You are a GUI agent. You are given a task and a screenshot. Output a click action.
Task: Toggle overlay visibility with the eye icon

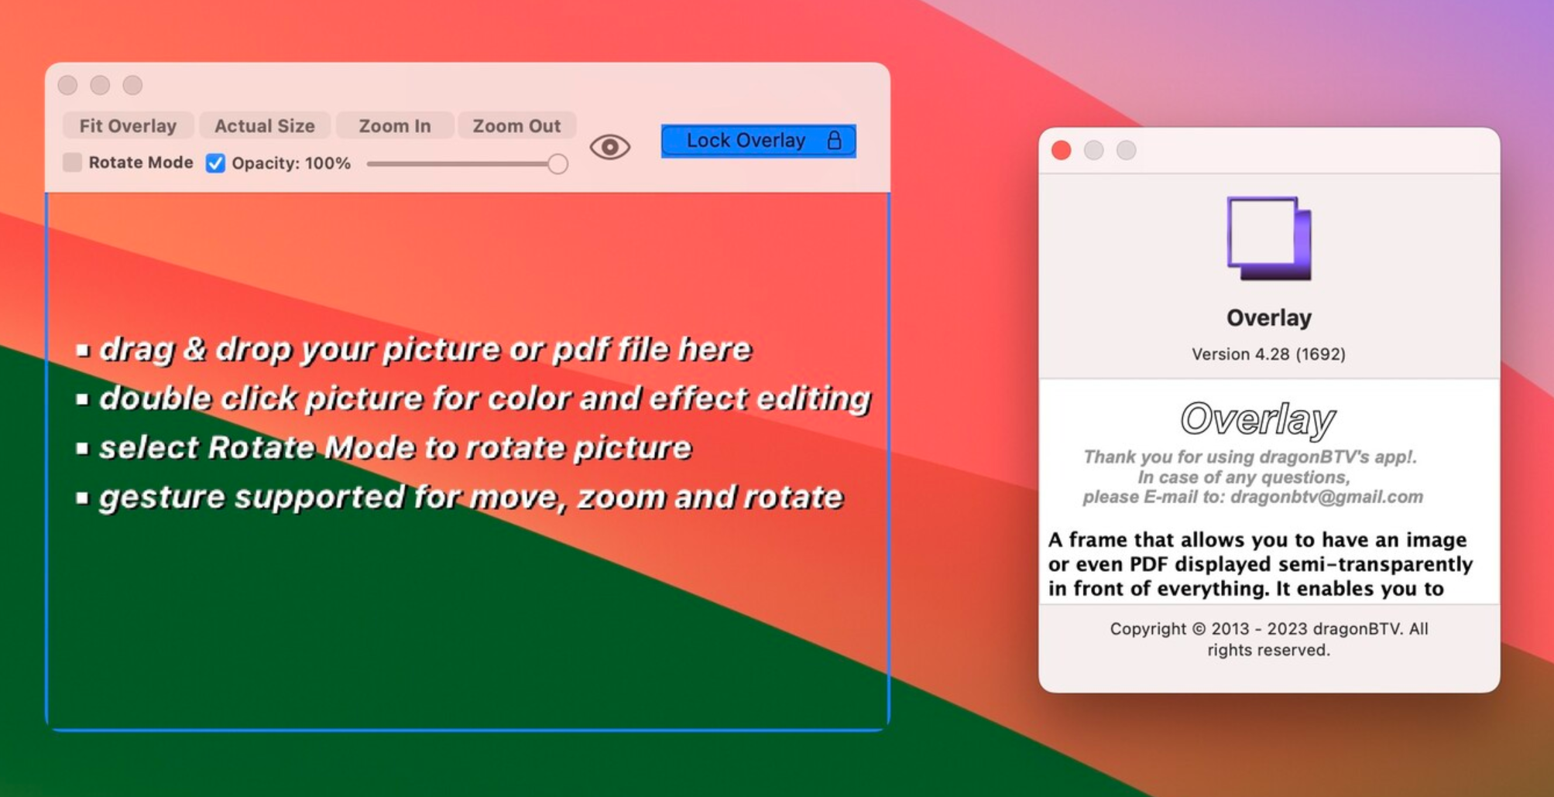click(610, 147)
